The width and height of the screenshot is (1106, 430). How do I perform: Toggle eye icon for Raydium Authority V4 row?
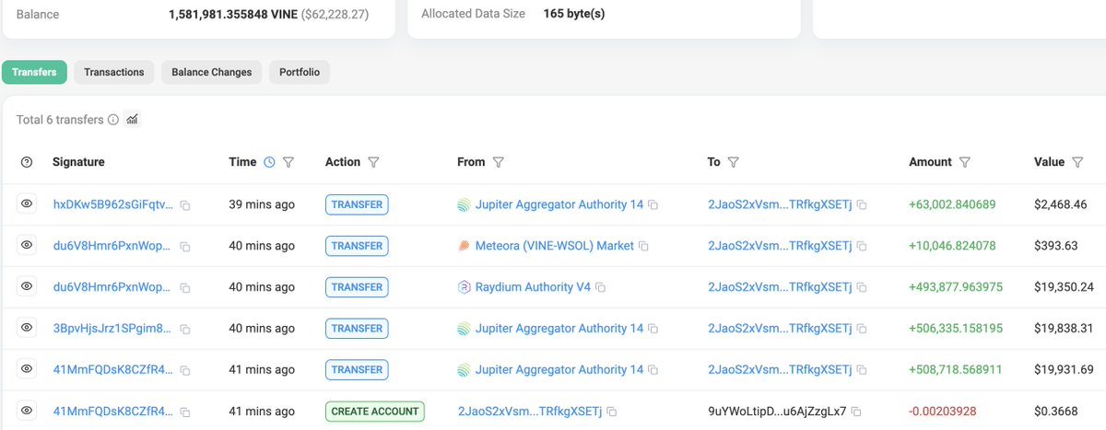tap(27, 286)
